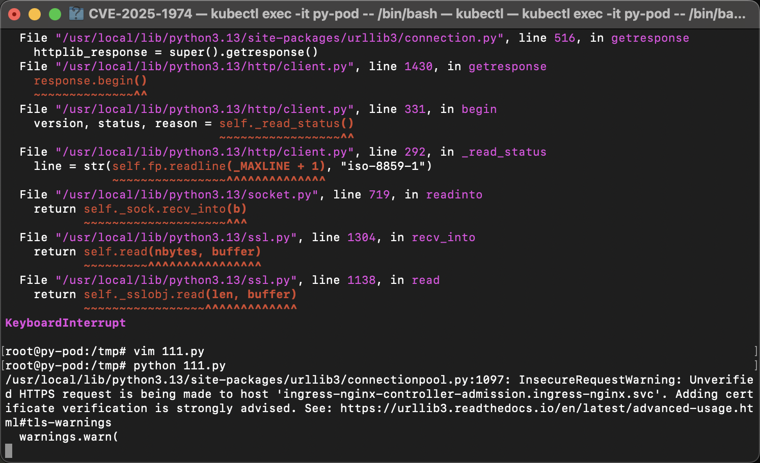The width and height of the screenshot is (760, 463).
Task: Click the urllib3 connection.py file path
Action: (280, 38)
